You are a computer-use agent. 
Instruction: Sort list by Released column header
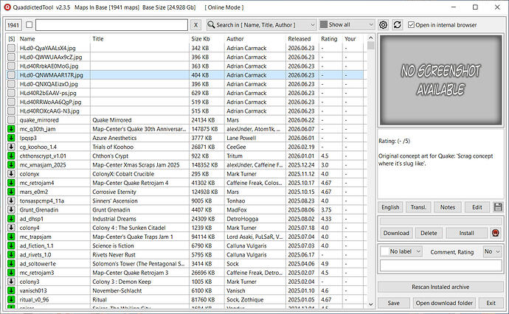tap(299, 39)
